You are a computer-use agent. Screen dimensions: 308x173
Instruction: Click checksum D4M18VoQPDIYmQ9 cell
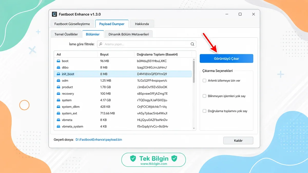[x=152, y=74]
